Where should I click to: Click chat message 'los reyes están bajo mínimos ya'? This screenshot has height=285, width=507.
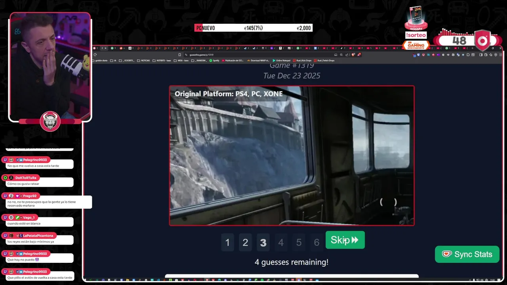[30, 241]
